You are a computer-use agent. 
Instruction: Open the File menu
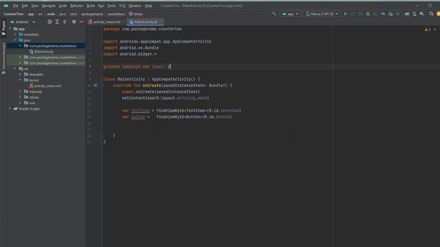click(16, 5)
